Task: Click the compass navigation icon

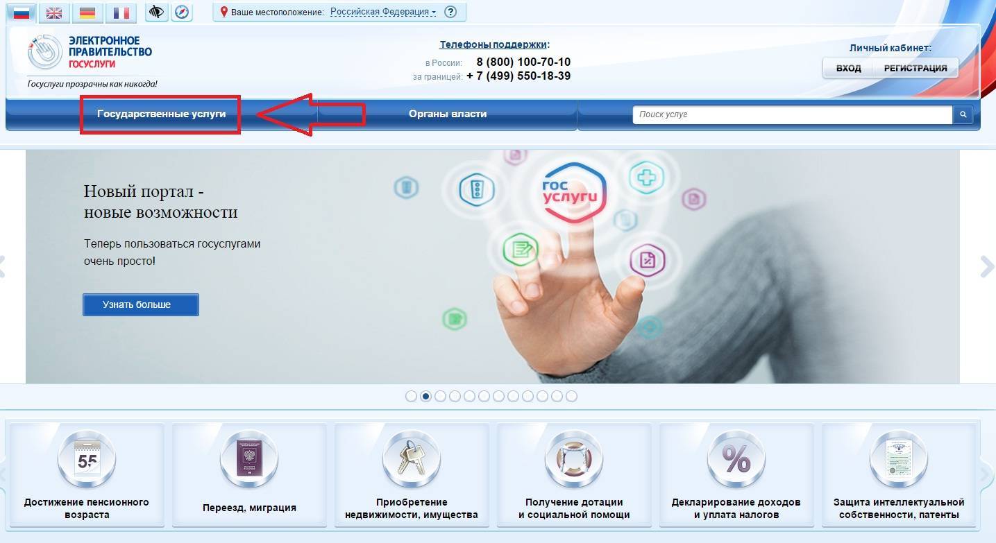Action: coord(181,12)
